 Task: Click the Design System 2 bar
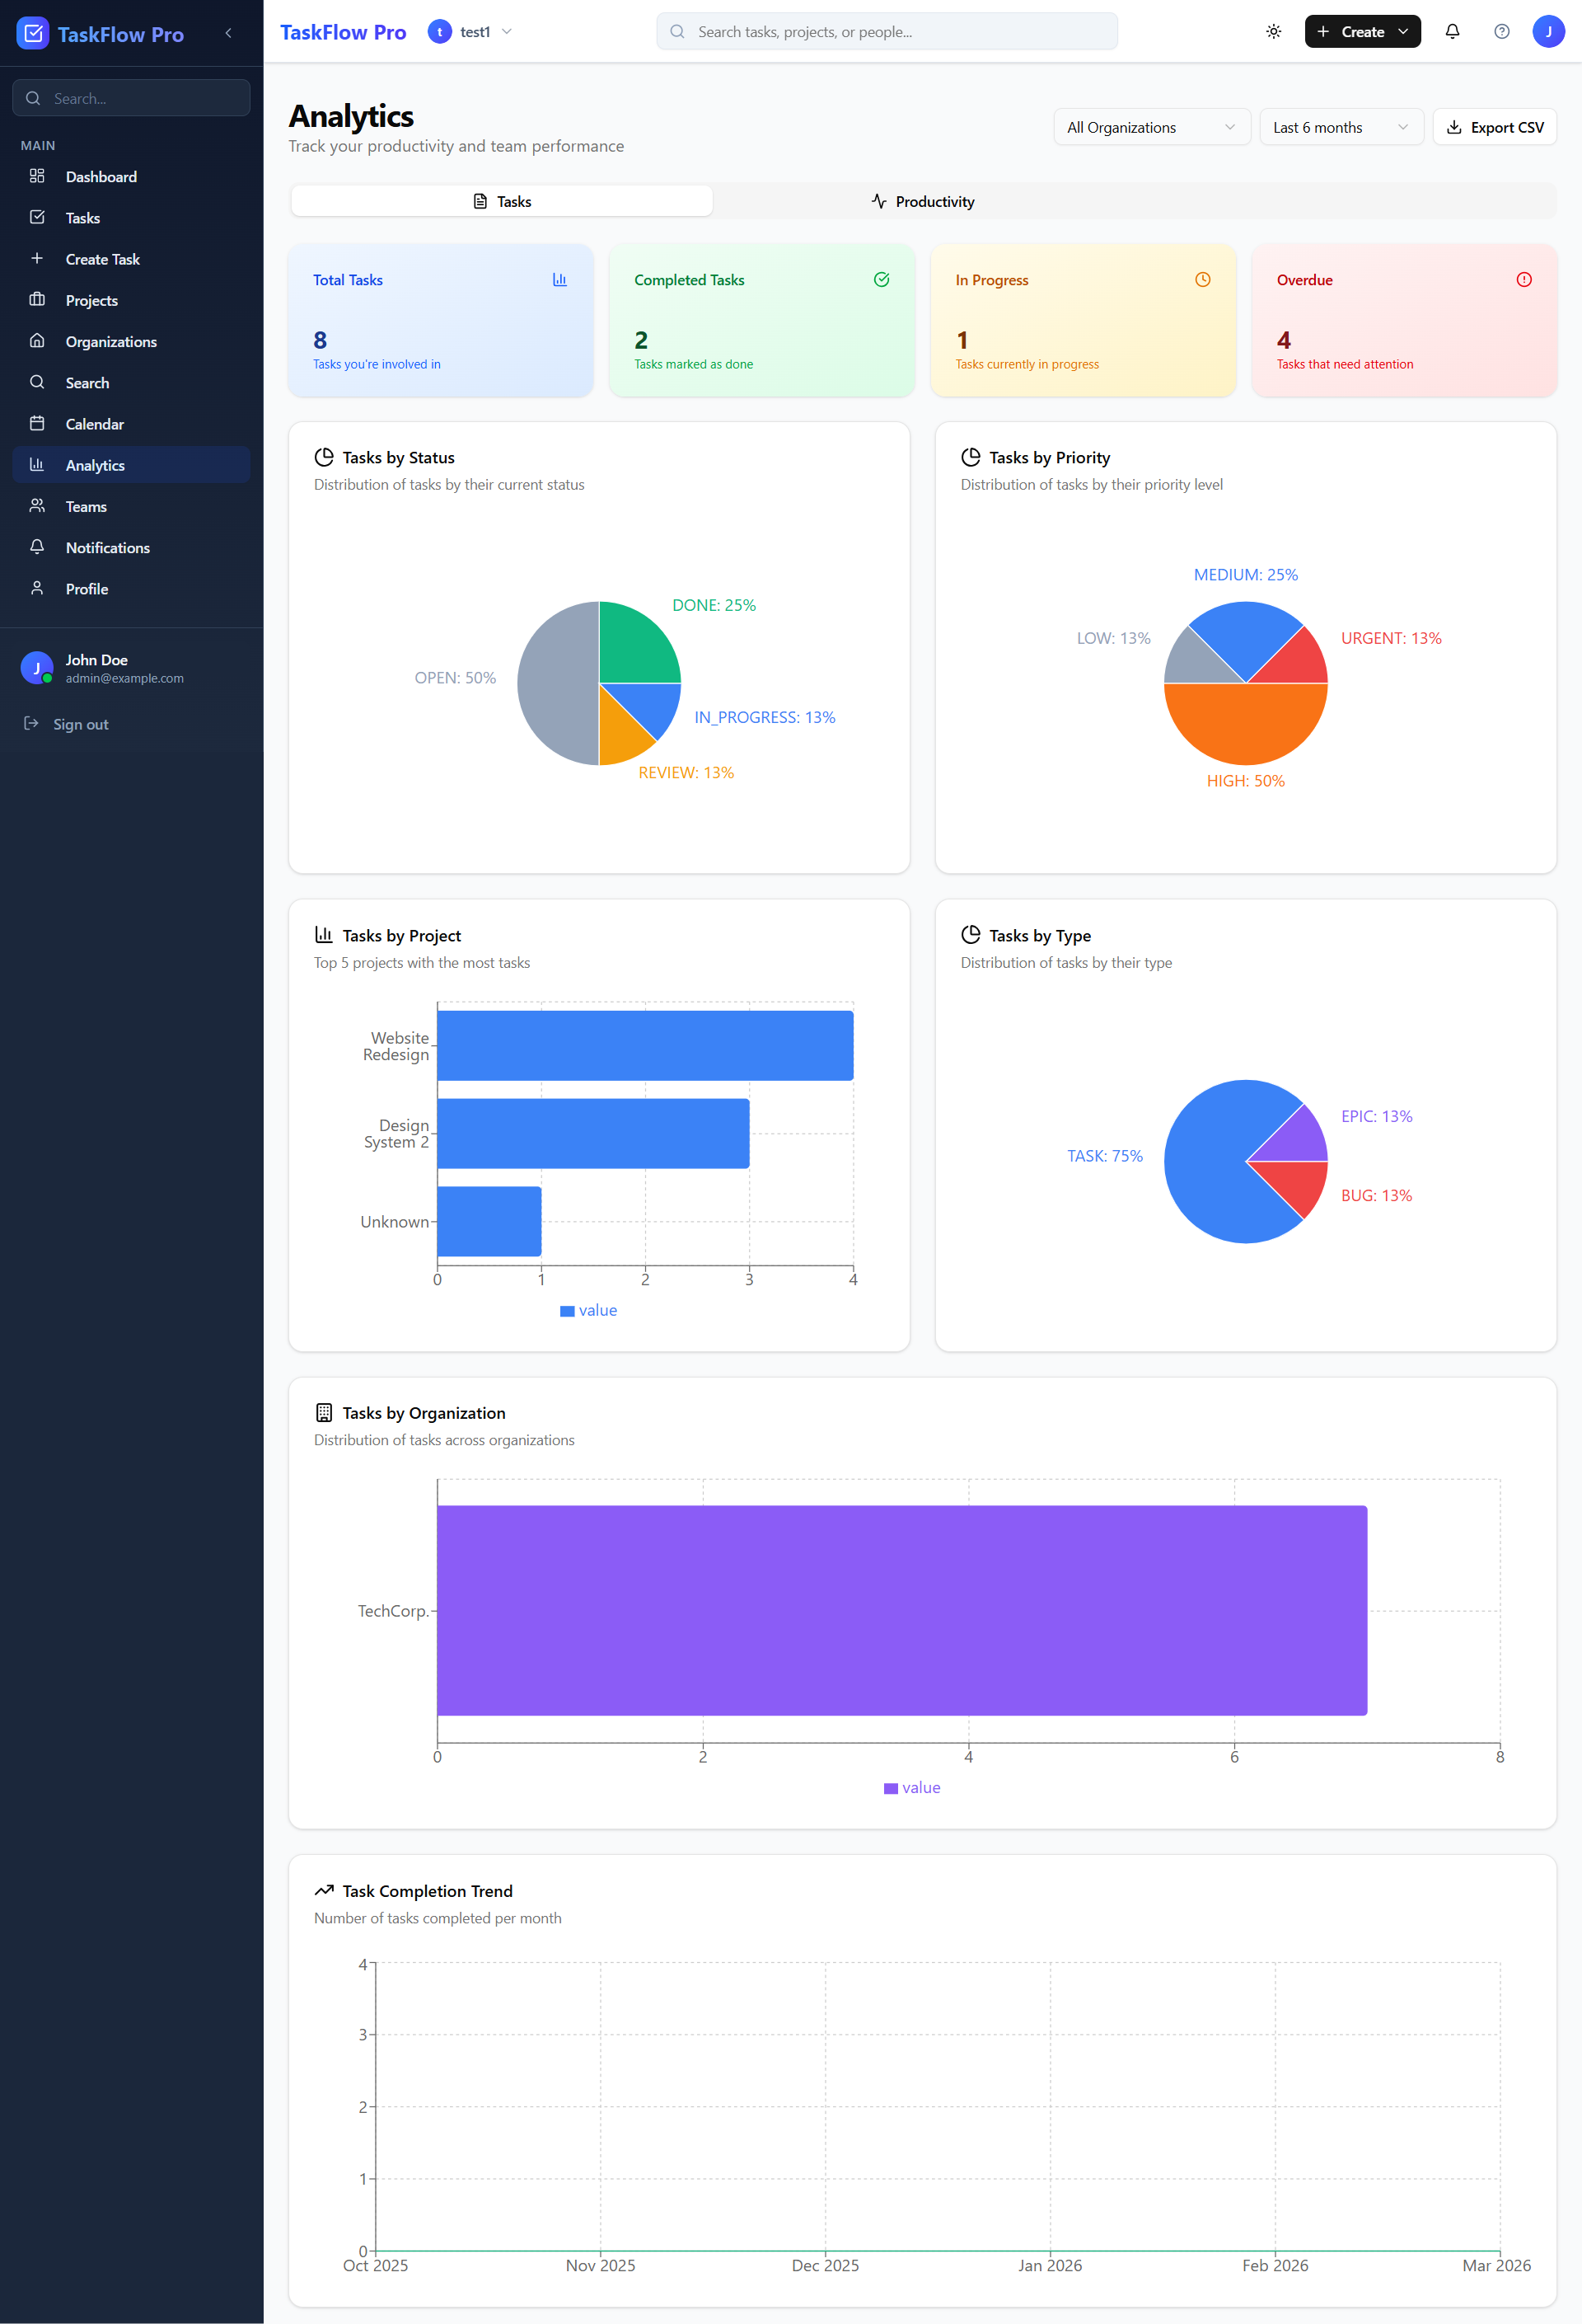click(592, 1133)
